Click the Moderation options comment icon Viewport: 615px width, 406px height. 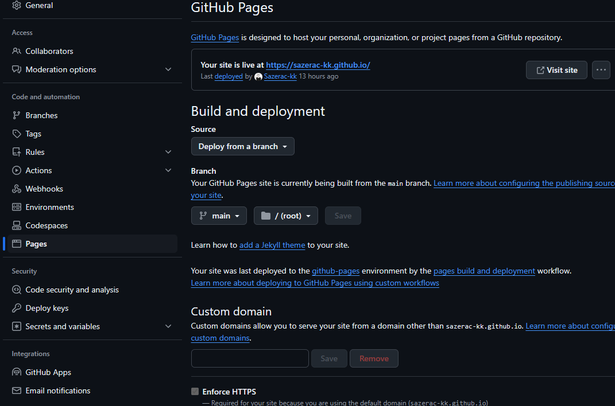17,69
